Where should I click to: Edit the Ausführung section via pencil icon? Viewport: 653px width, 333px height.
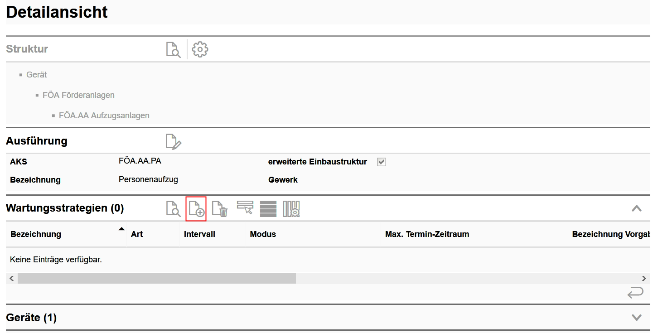(x=173, y=142)
